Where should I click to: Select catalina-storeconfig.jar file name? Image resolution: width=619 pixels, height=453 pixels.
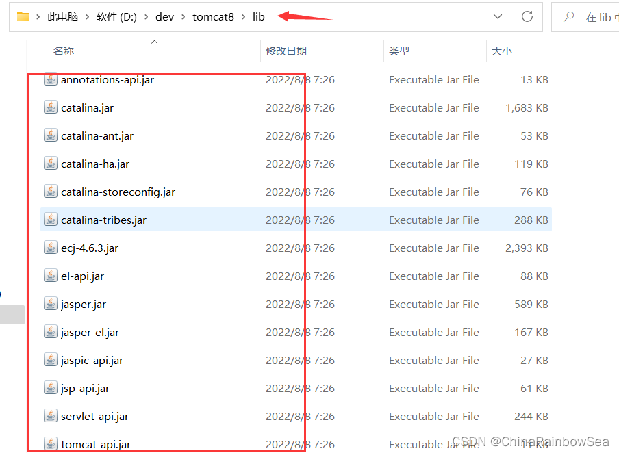[x=118, y=192]
